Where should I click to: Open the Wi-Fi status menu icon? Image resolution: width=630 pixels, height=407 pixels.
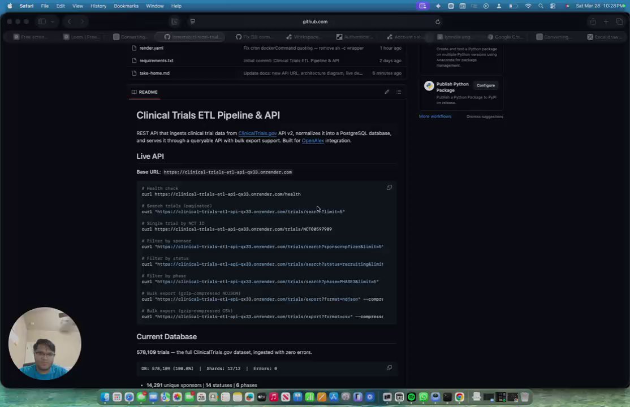528,6
